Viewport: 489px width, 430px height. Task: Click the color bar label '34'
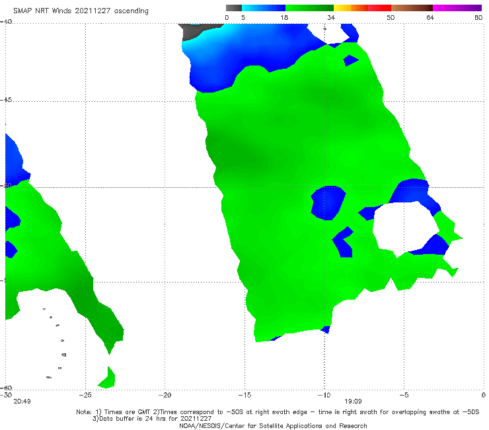coord(331,17)
